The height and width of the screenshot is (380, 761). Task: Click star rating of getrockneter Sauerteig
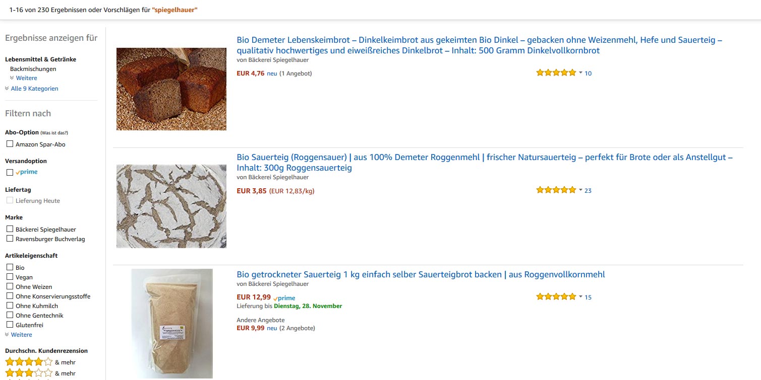point(556,296)
